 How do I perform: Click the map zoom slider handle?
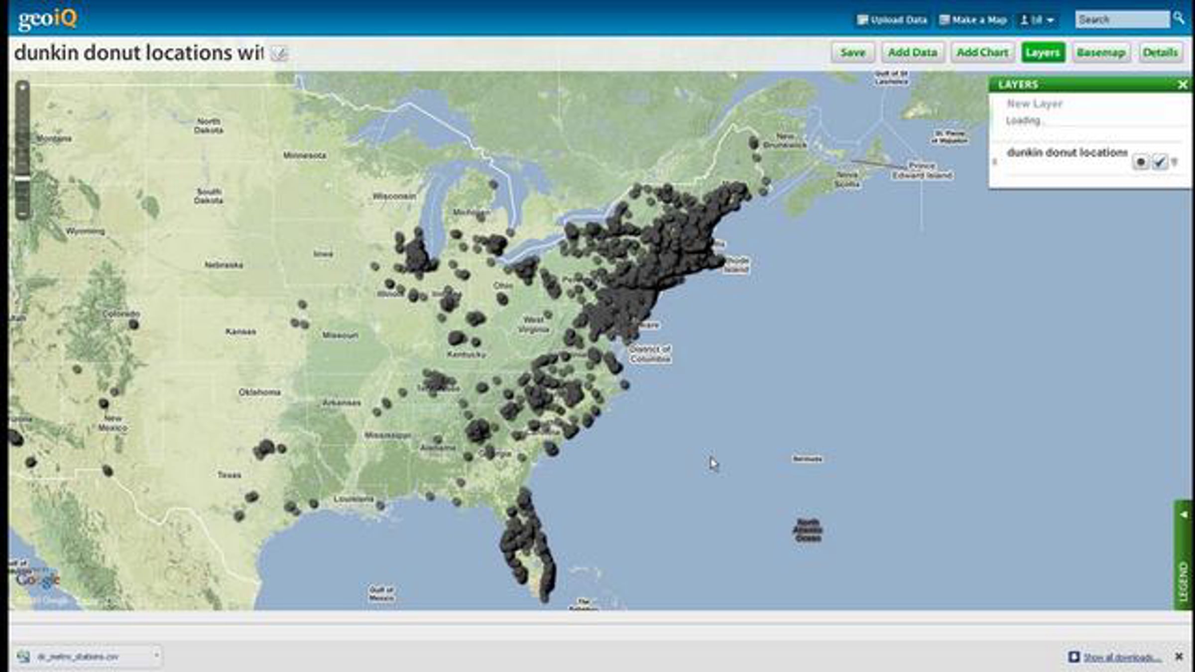[22, 178]
